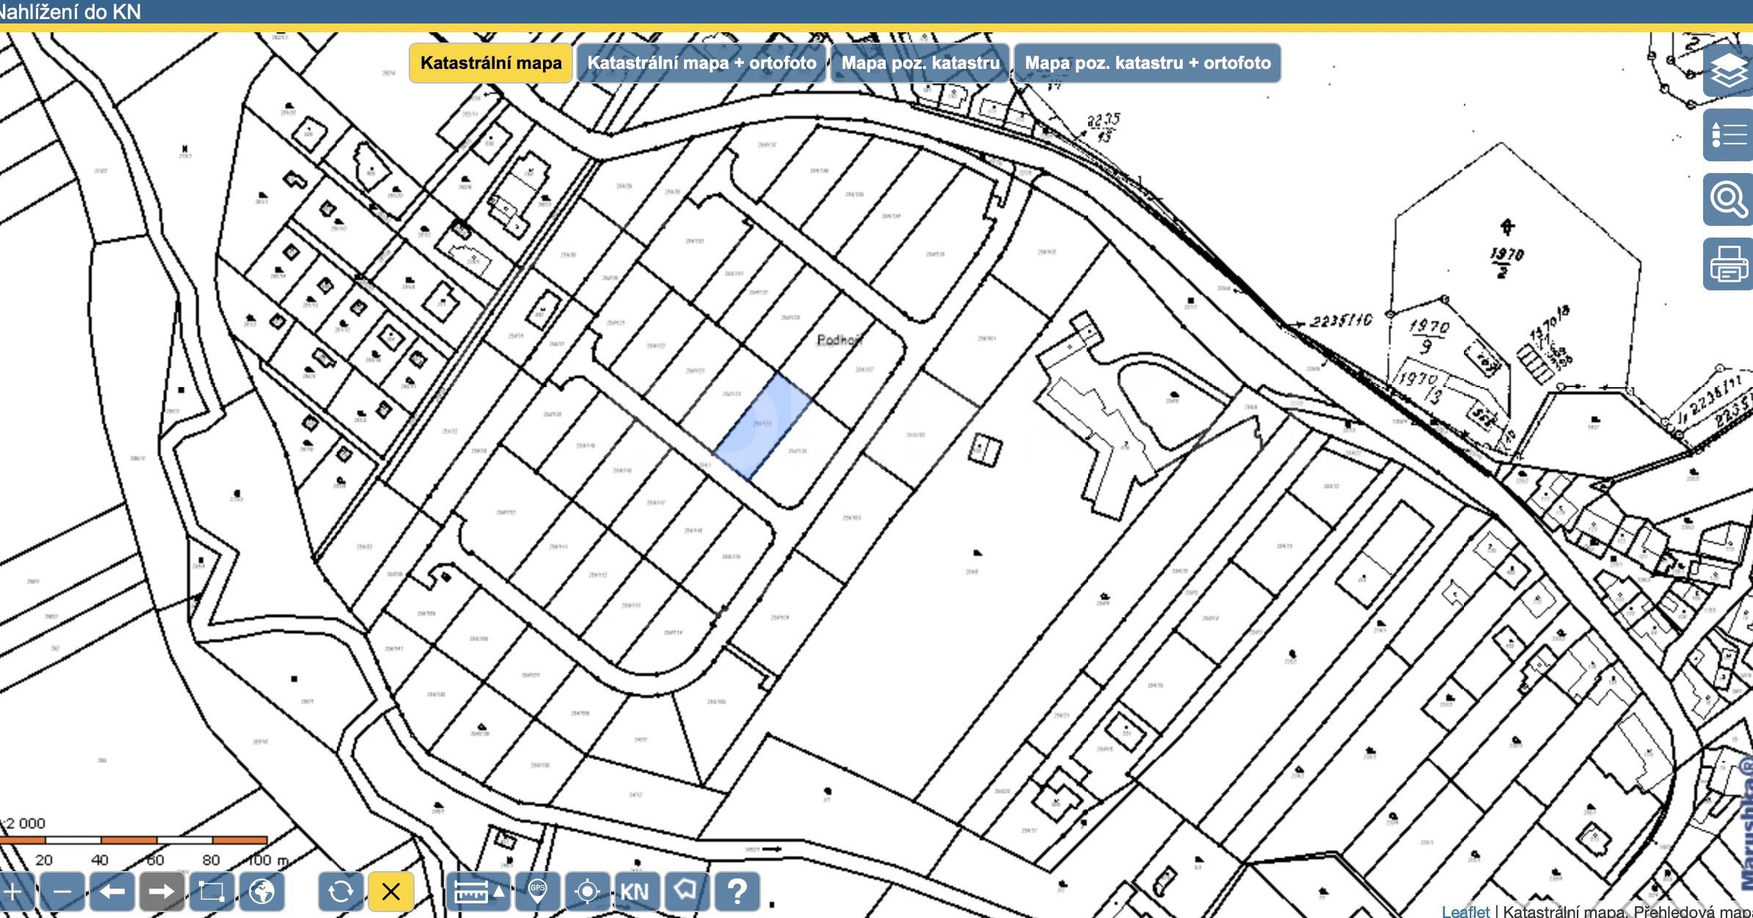Refresh the map with circular arrows
The image size is (1753, 918).
(x=340, y=892)
